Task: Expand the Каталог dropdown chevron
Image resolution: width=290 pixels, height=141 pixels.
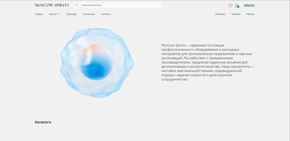Action: coord(59,14)
